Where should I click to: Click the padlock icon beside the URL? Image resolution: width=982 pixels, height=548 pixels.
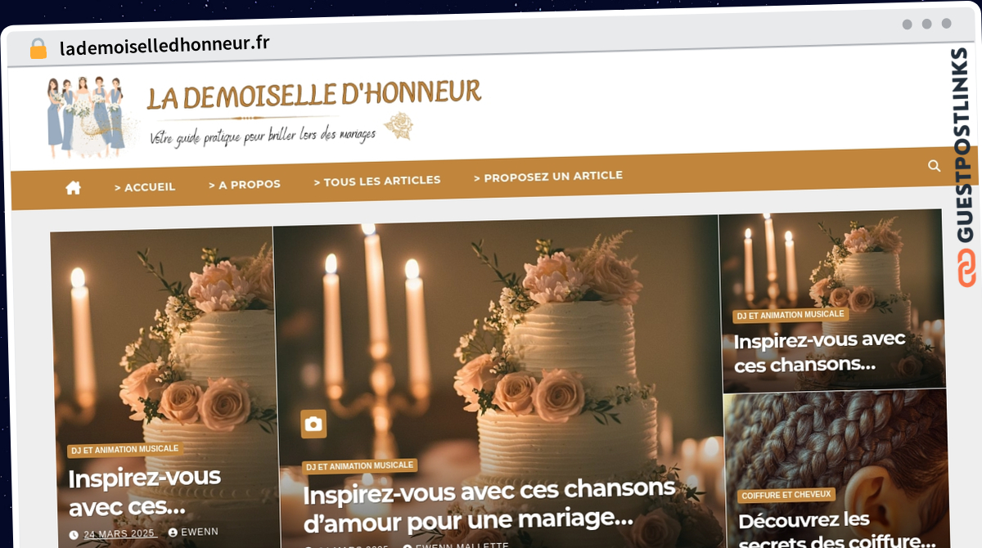38,48
